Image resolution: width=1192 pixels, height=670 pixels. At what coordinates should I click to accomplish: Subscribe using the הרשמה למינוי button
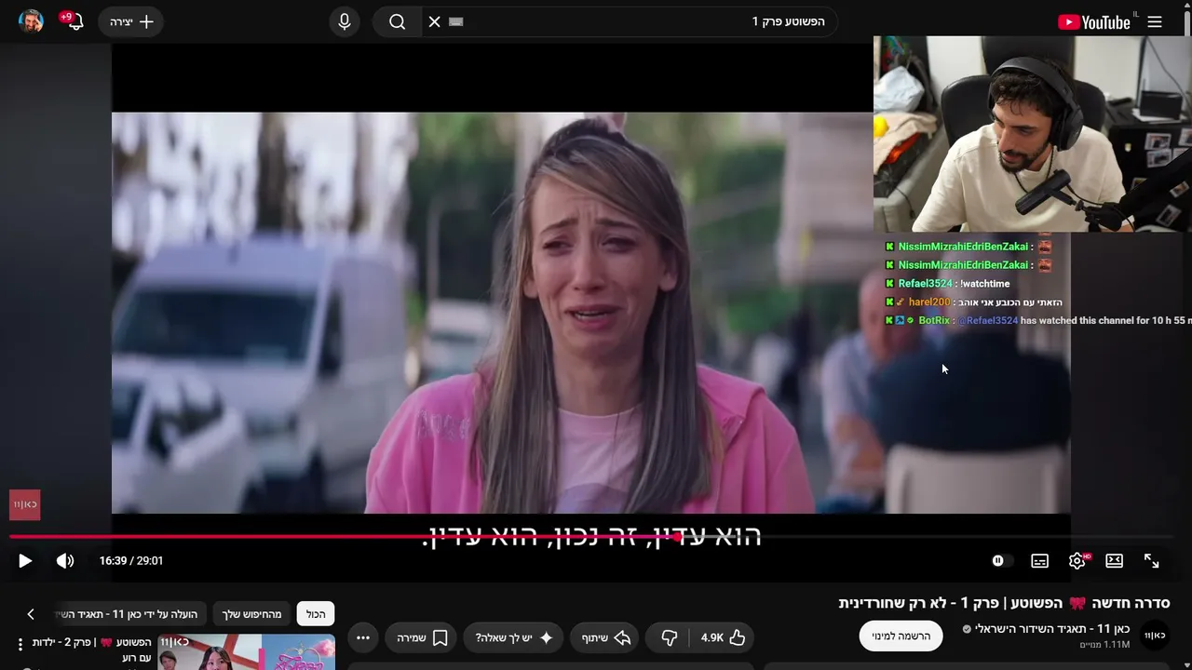(901, 636)
